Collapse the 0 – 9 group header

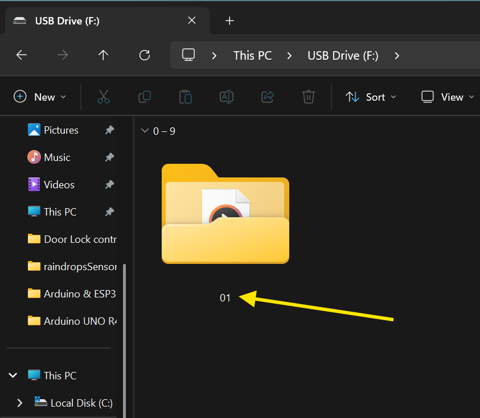[x=144, y=131]
